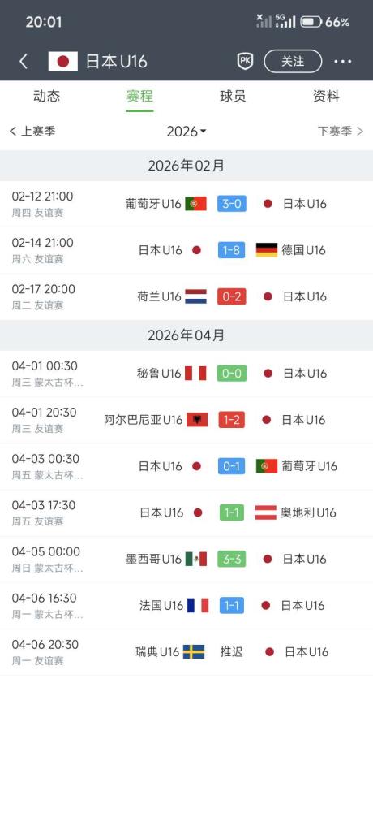Tap the Austria U16 flag icon
The width and height of the screenshot is (373, 830).
[266, 512]
